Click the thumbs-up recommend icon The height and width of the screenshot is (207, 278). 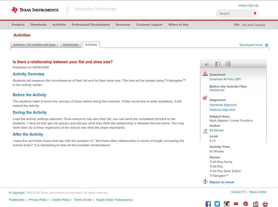pos(207,64)
